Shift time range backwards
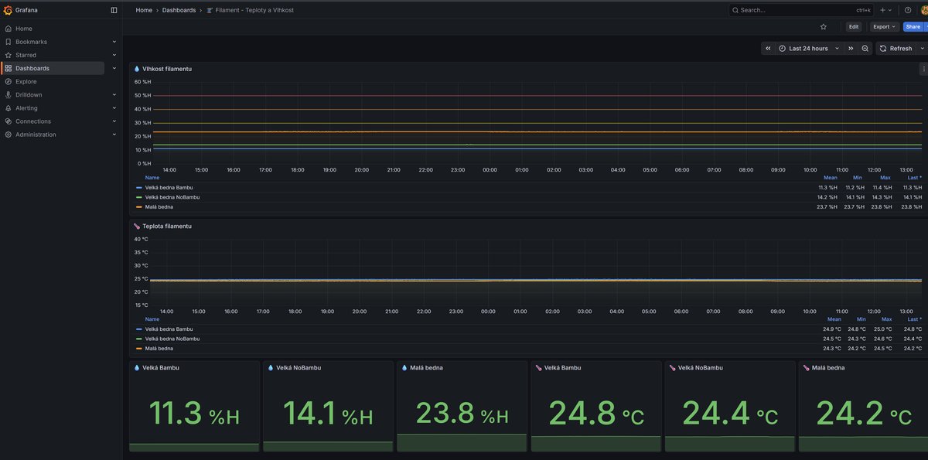The image size is (928, 460). coord(768,48)
